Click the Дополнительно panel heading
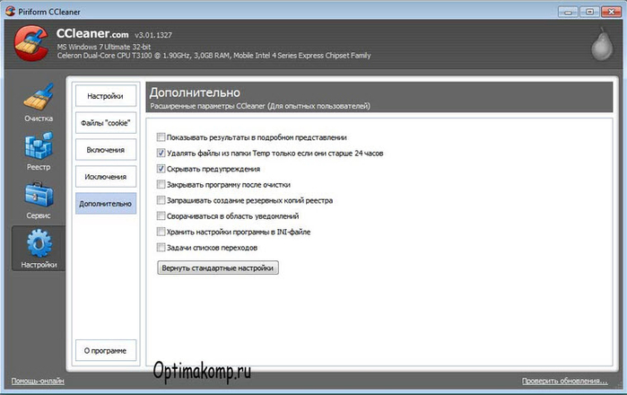The width and height of the screenshot is (627, 395). click(195, 92)
